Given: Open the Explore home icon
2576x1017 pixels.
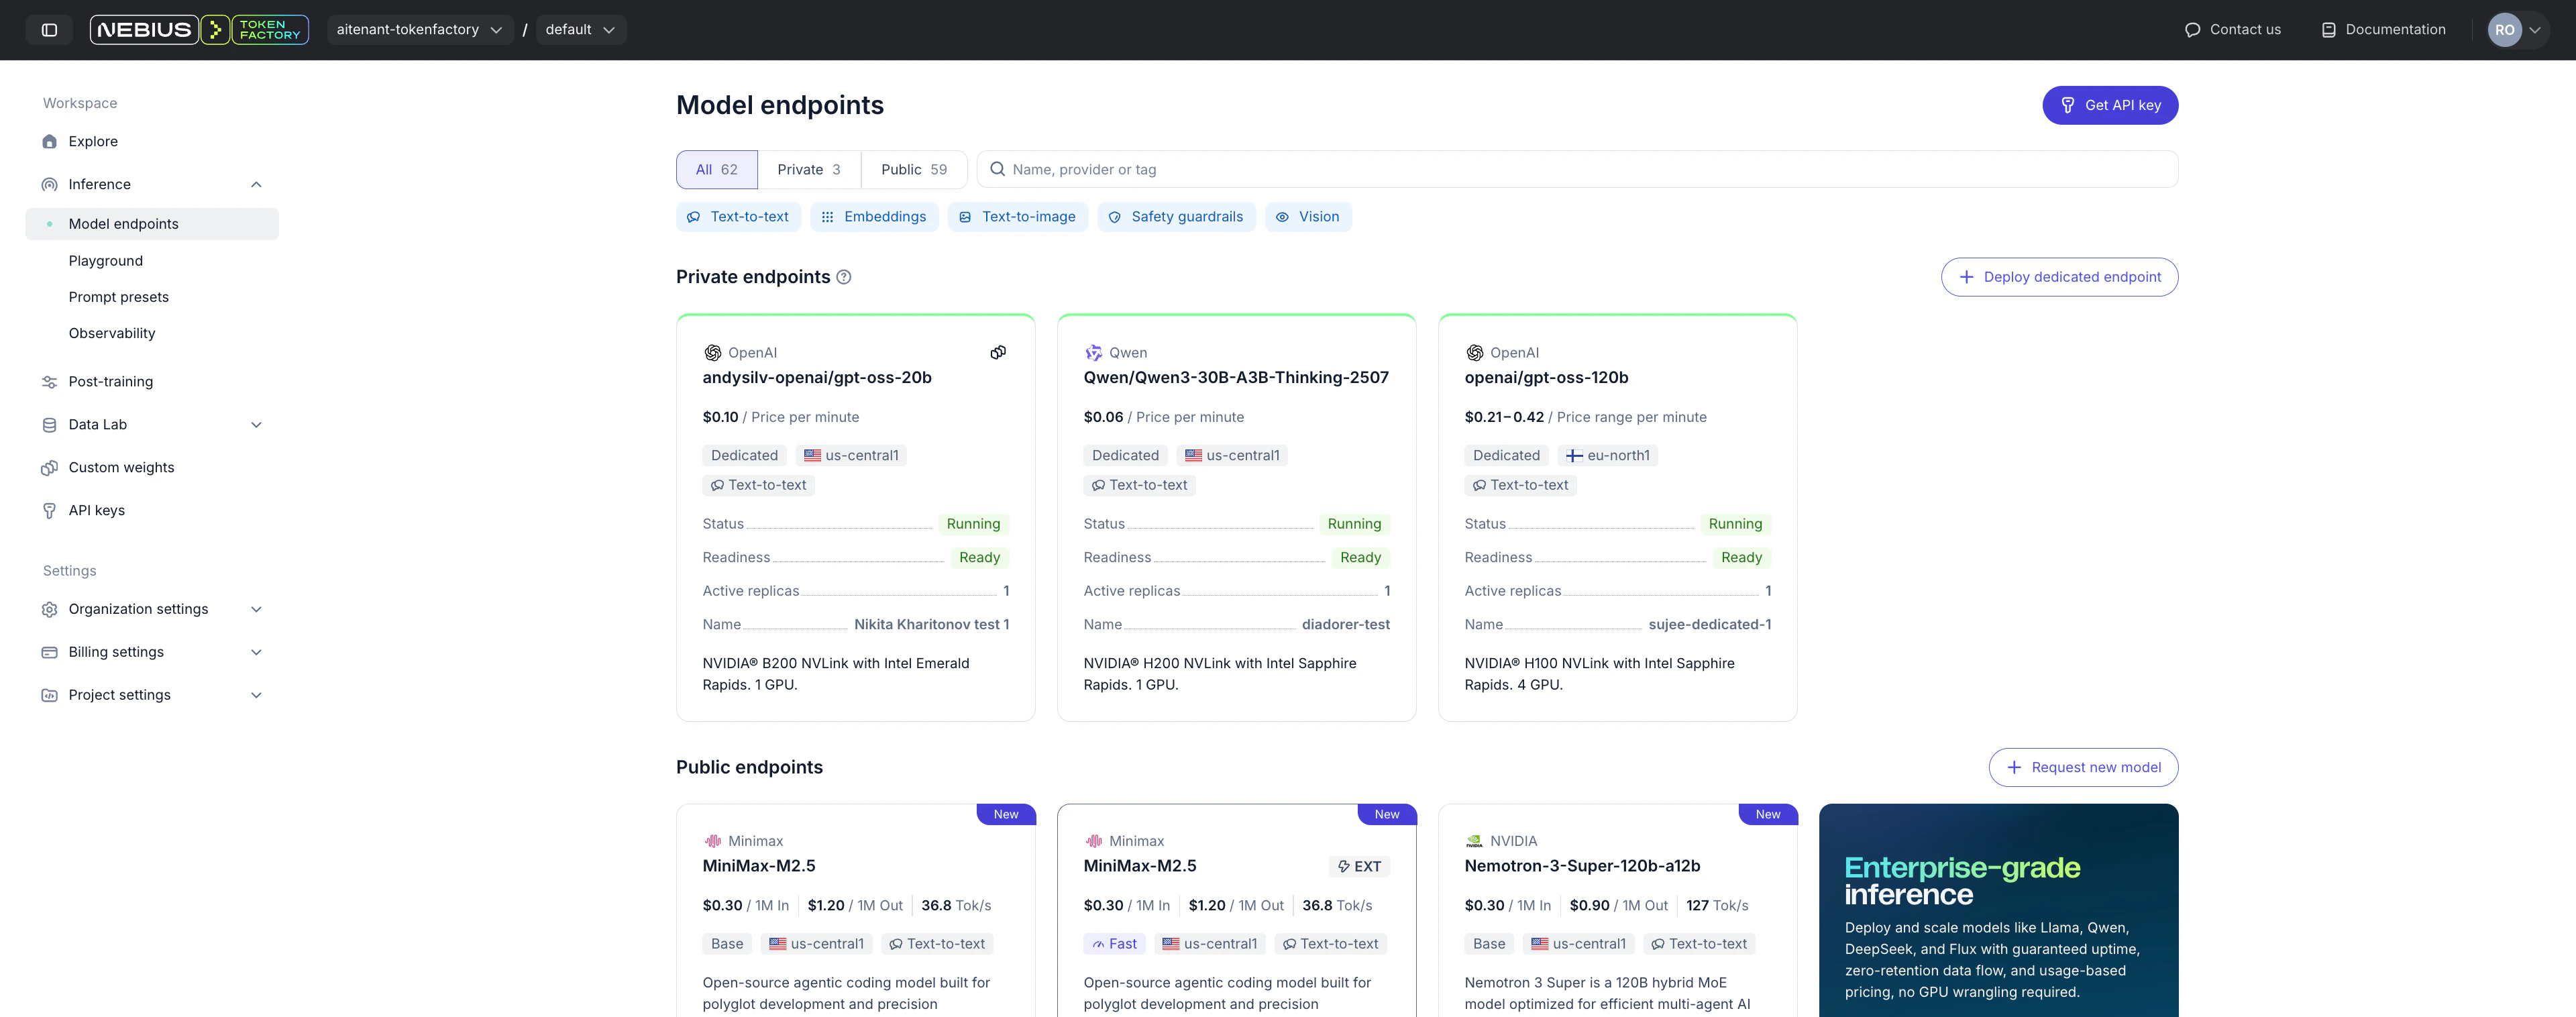Looking at the screenshot, I should pos(49,142).
